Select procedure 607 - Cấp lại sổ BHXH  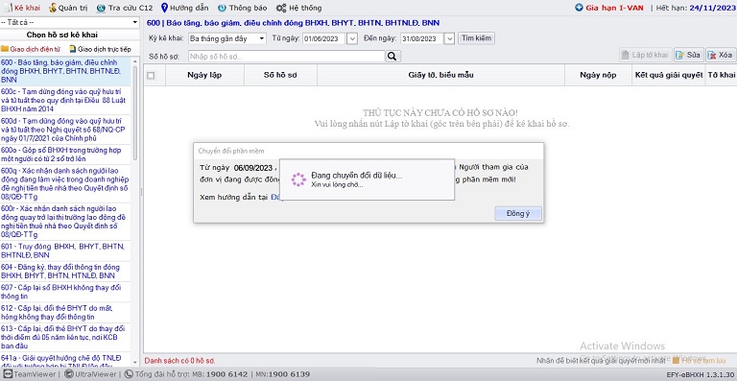tap(65, 292)
